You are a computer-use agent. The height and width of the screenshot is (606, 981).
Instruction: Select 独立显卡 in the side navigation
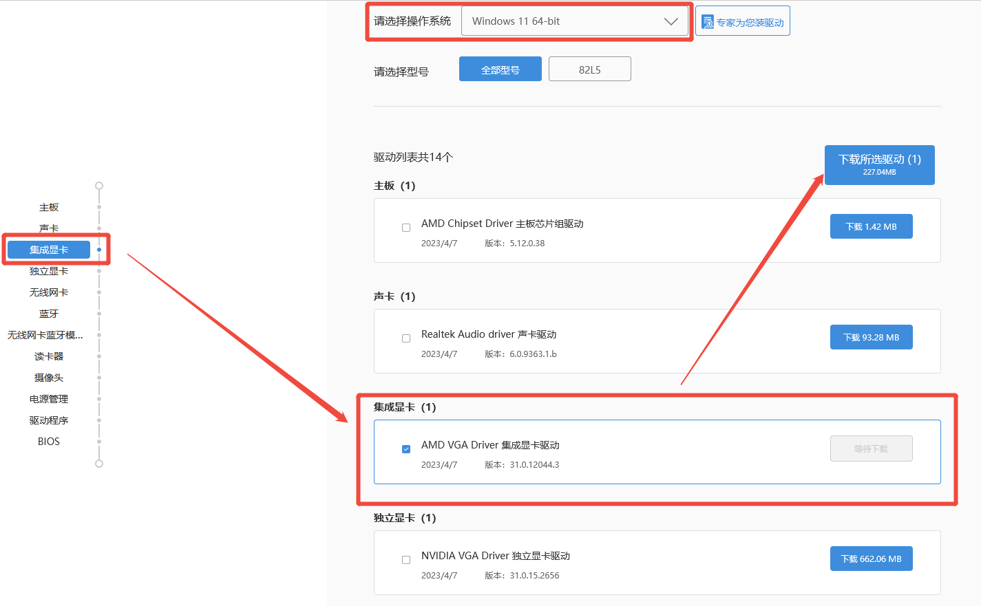49,272
